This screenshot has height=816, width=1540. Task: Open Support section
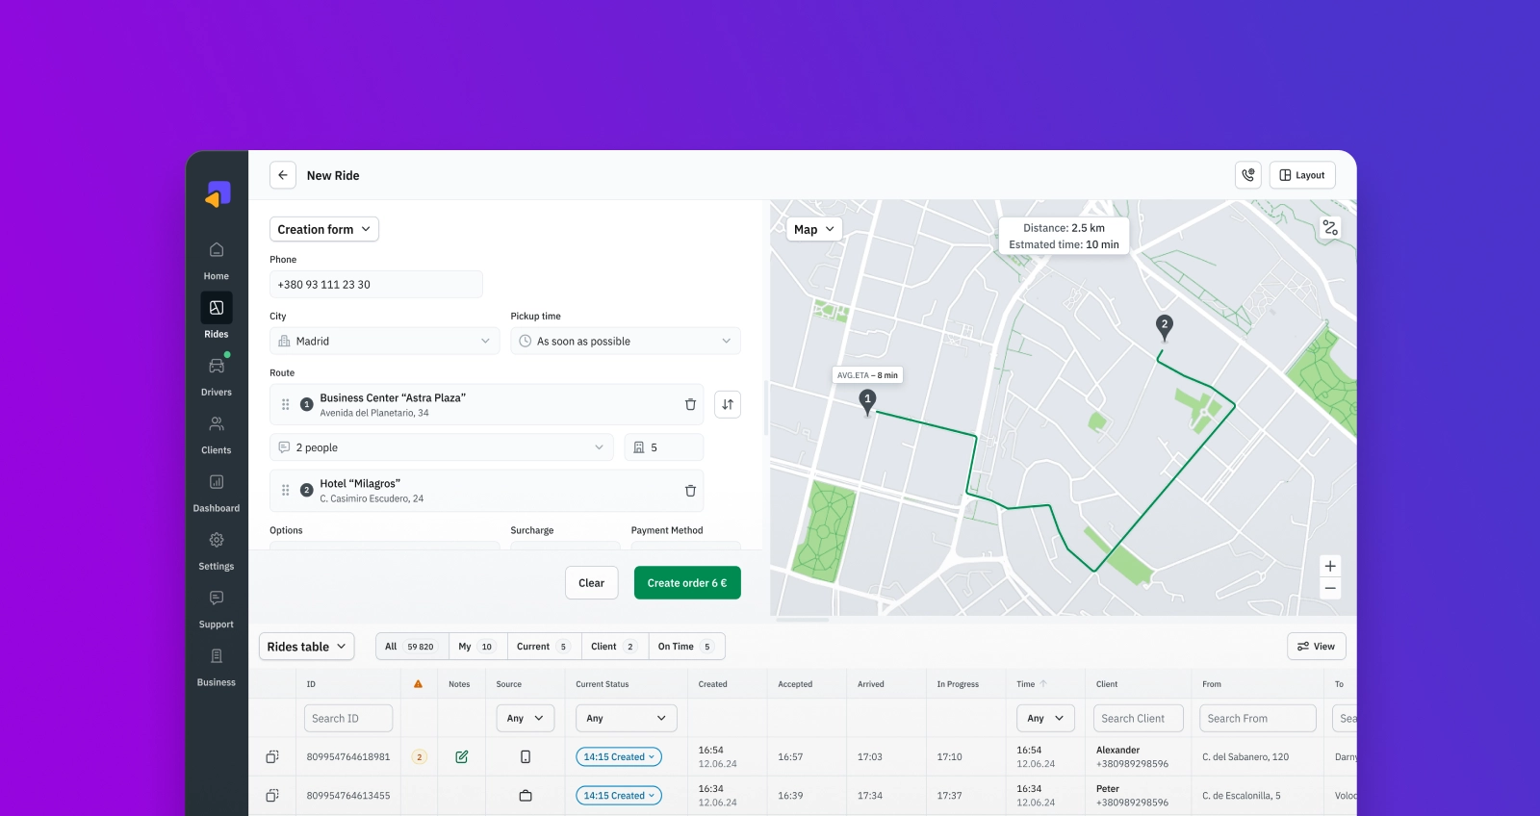point(216,609)
